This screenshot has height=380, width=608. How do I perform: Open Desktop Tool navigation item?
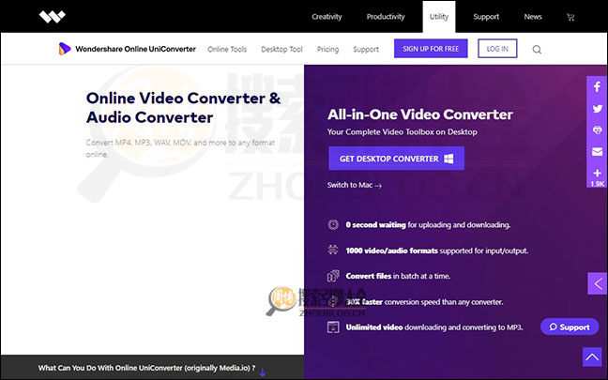pos(281,49)
